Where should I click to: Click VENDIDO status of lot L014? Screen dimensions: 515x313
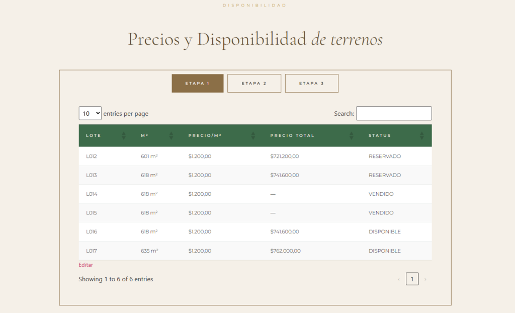click(x=381, y=194)
